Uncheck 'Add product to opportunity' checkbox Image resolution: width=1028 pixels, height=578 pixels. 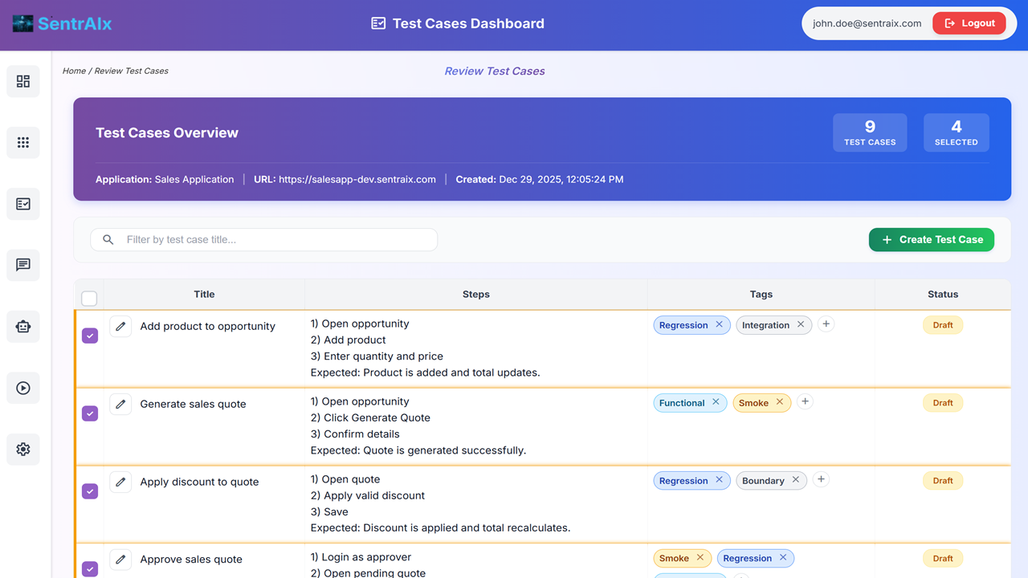click(x=90, y=336)
